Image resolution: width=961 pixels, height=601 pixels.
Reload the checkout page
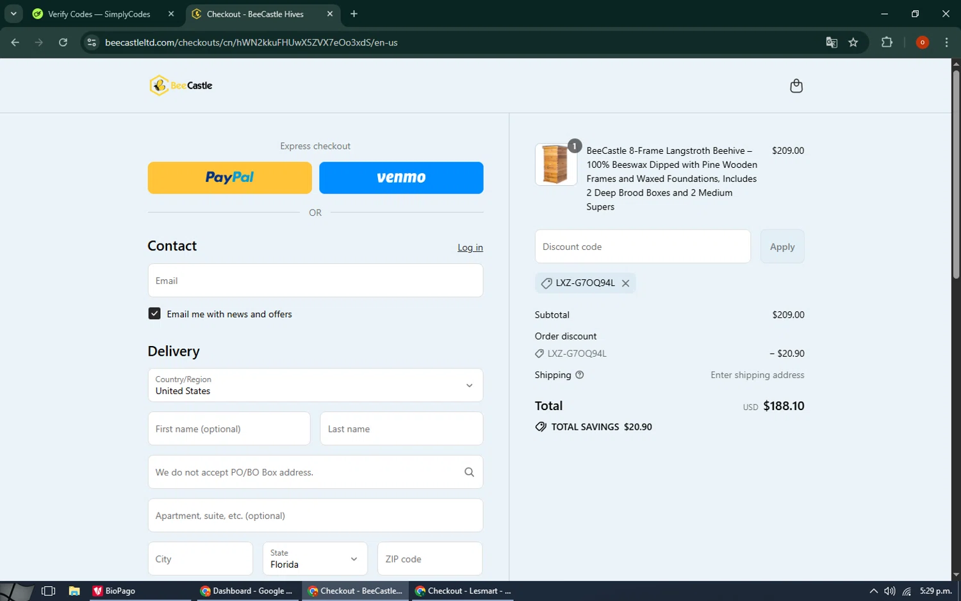(63, 42)
